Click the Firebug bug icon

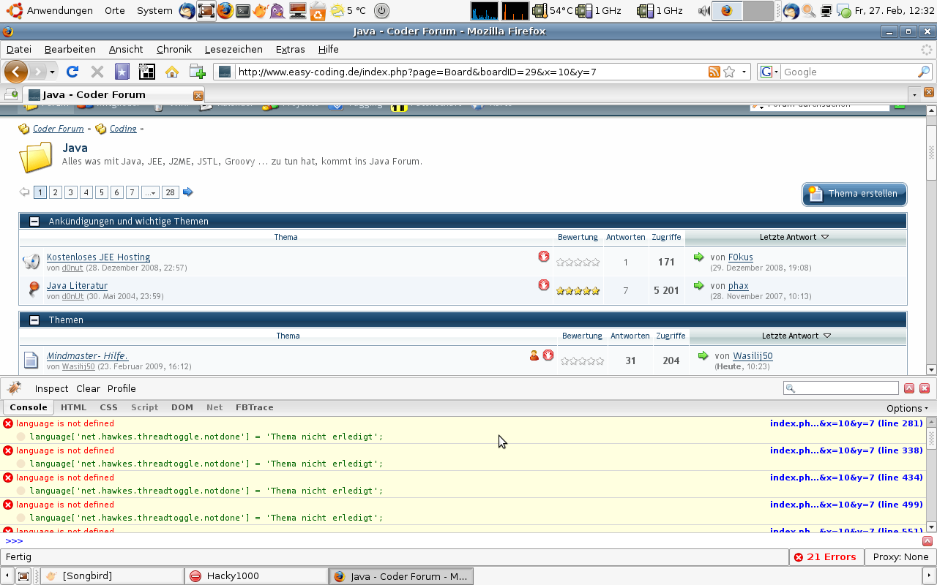click(x=15, y=388)
